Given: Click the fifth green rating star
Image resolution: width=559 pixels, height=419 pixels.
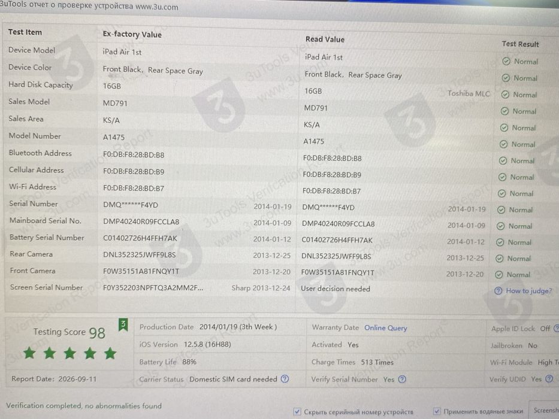Looking at the screenshot, I should [110, 353].
